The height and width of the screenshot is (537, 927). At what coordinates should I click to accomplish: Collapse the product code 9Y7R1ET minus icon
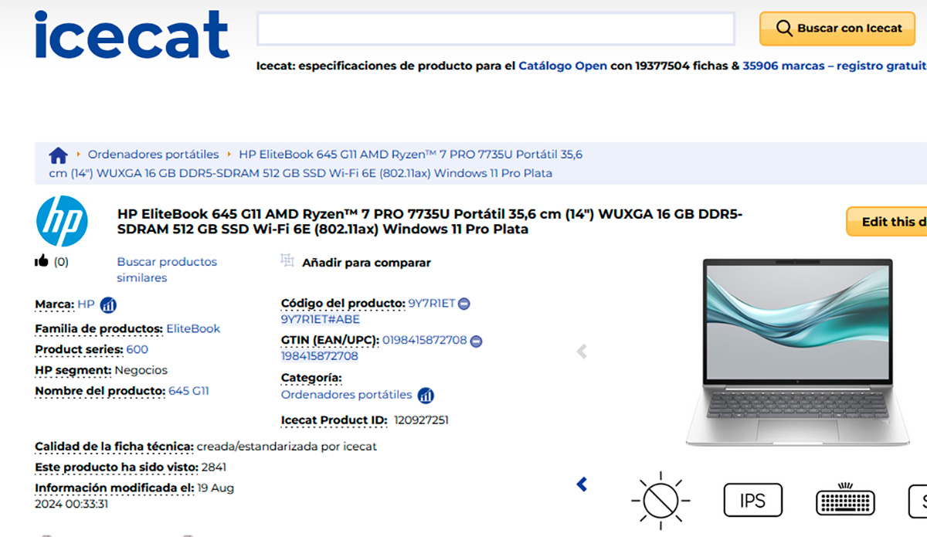[463, 304]
